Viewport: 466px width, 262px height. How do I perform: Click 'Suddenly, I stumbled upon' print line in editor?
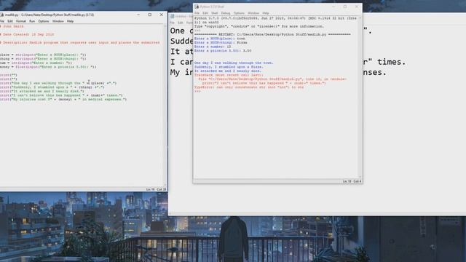[52, 87]
